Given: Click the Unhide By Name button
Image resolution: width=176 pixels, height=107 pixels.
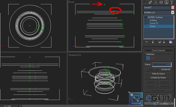Looking at the screenshot, I should click(x=158, y=78).
